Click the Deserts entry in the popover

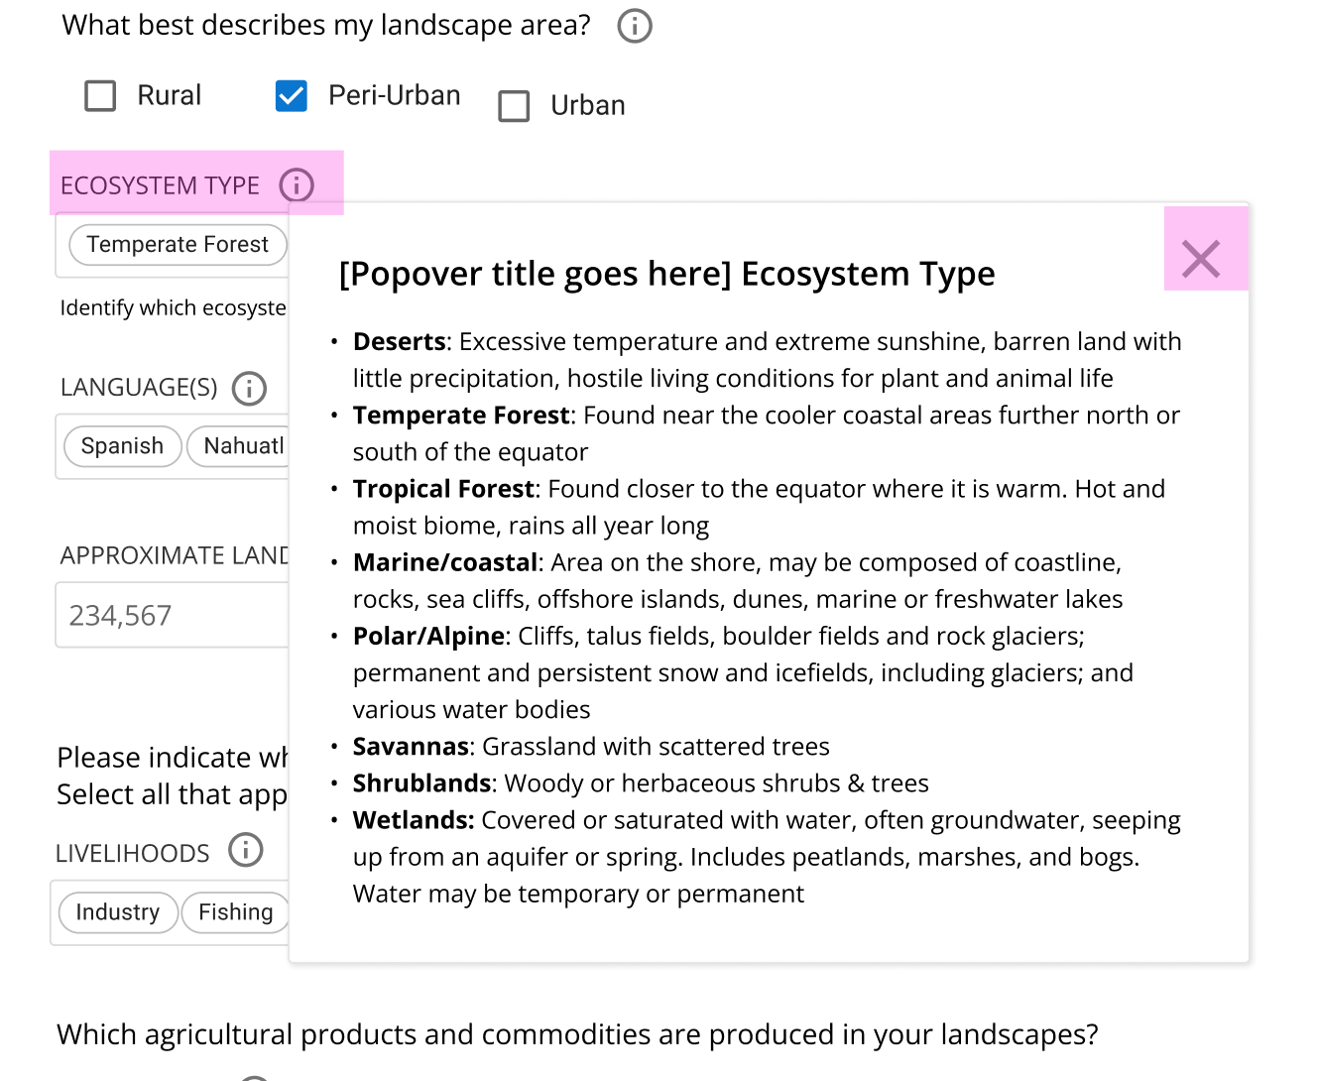(399, 341)
